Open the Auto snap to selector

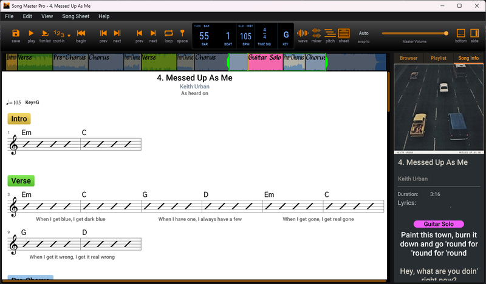pyautogui.click(x=363, y=33)
